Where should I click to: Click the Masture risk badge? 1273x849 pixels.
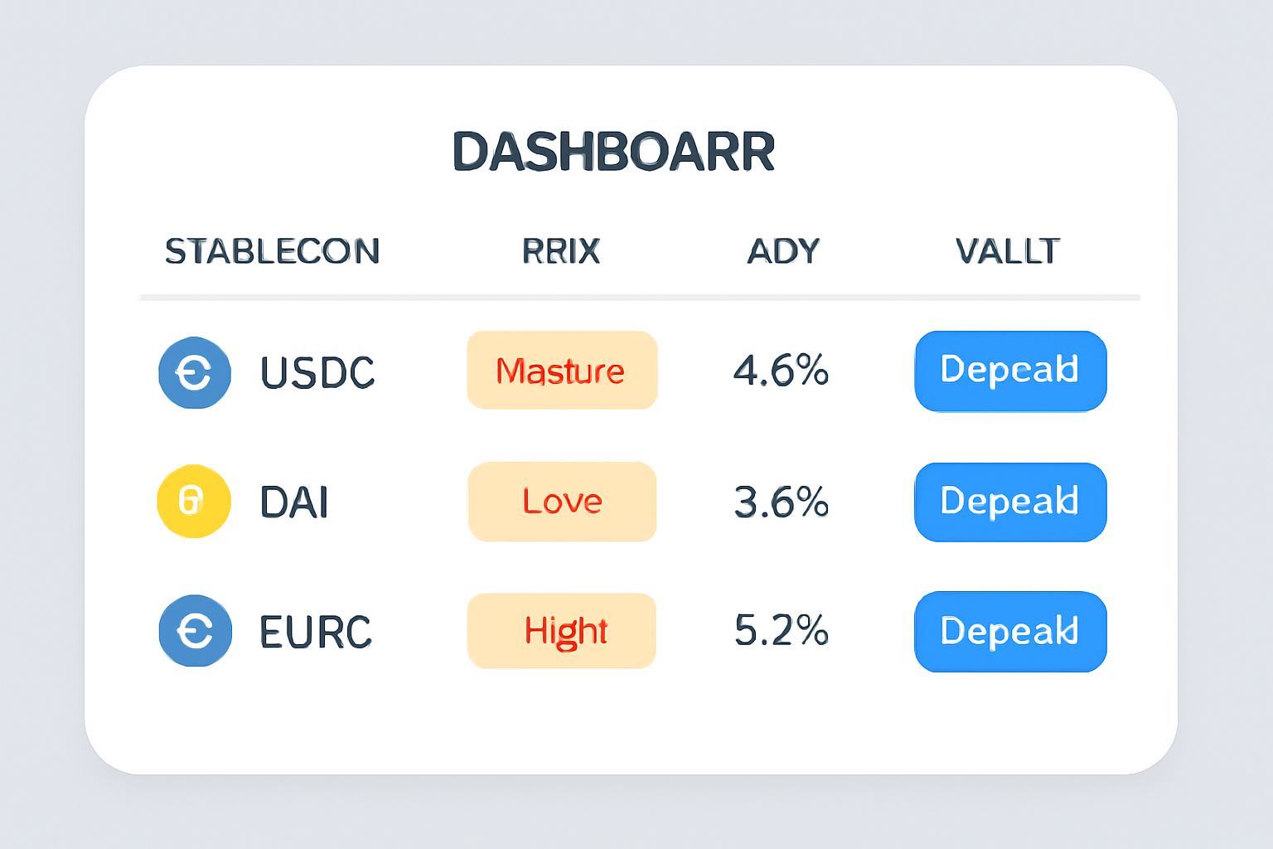(x=562, y=371)
